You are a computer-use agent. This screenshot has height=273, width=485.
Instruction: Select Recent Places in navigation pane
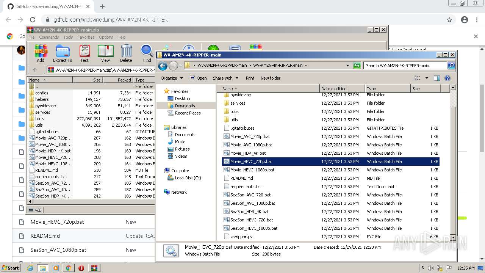[188, 113]
